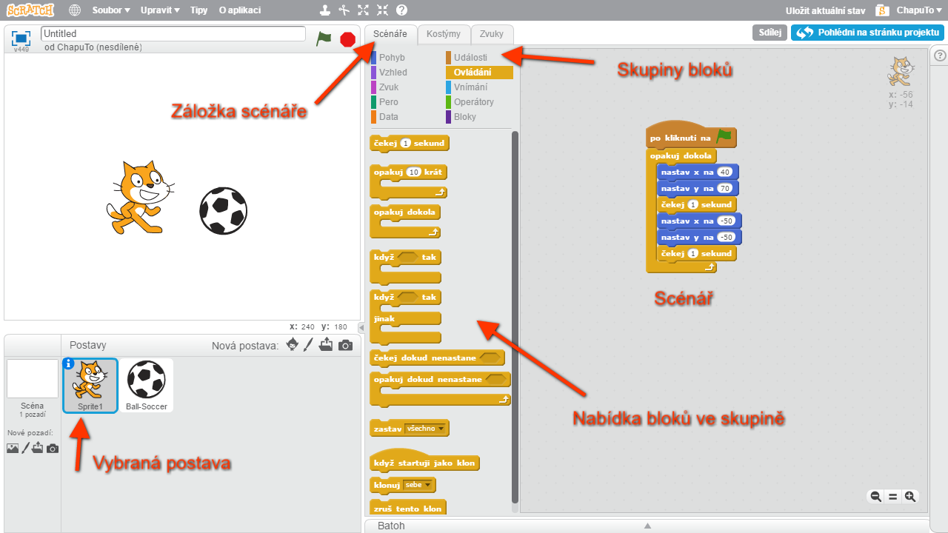Zoom out the script area
Screen dimensions: 948x533
(x=875, y=497)
